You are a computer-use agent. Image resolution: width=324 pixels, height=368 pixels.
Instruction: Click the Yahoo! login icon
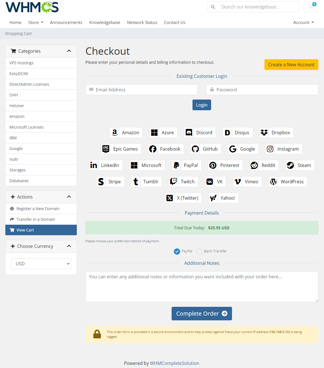213,198
